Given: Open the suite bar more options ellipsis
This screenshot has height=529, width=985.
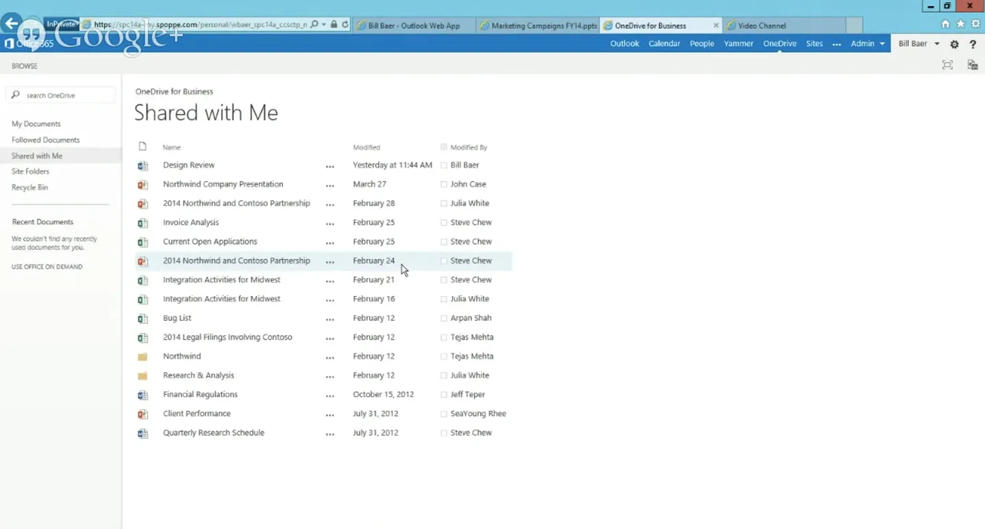Looking at the screenshot, I should point(836,44).
